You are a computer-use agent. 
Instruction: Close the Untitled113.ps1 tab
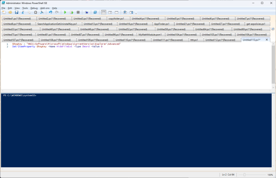click(x=267, y=40)
